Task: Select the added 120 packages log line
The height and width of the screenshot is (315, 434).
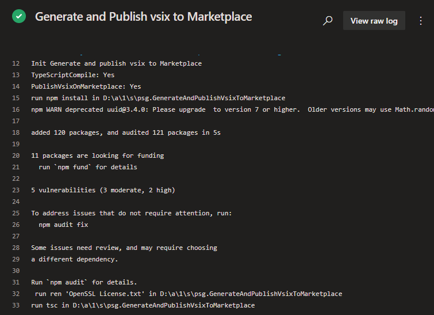Action: point(126,132)
